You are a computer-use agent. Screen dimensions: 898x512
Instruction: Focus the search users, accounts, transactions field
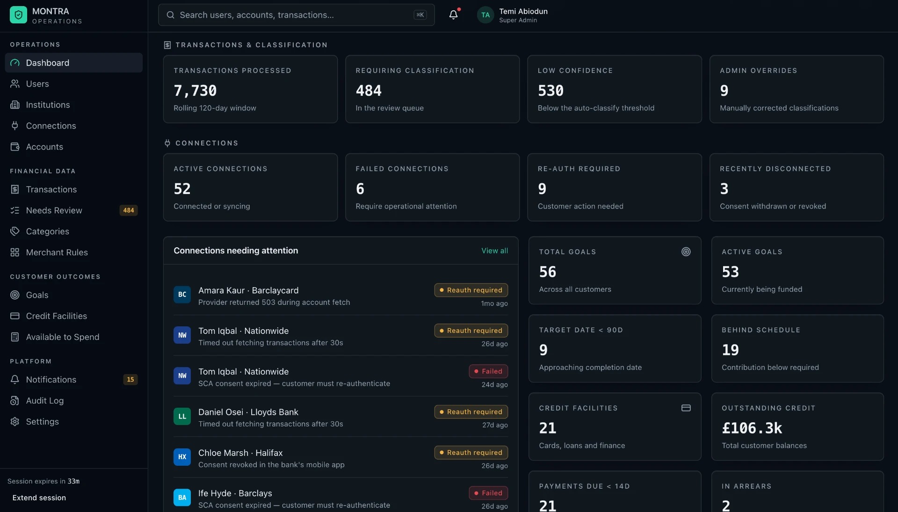(x=297, y=15)
